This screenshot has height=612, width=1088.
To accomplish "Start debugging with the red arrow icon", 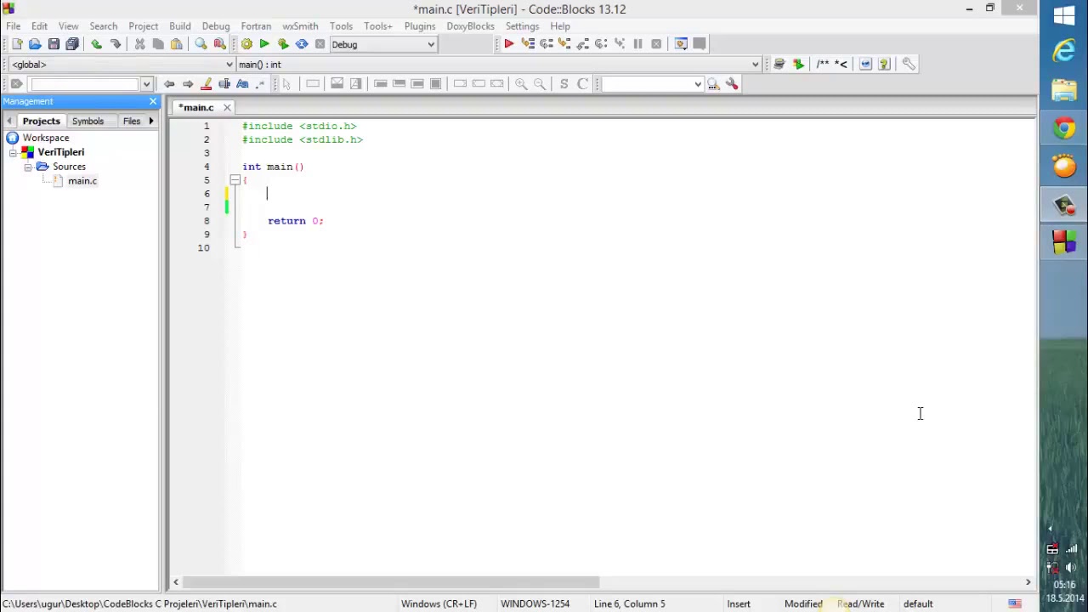I will click(x=508, y=44).
